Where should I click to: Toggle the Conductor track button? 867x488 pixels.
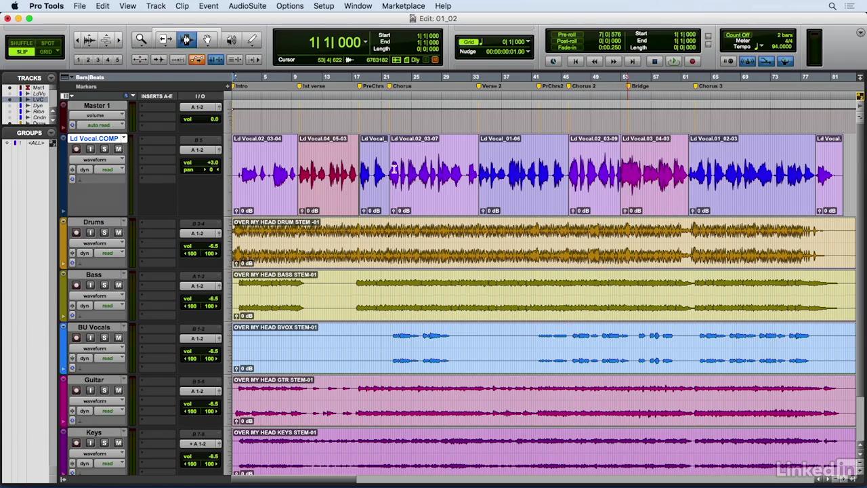pos(784,61)
